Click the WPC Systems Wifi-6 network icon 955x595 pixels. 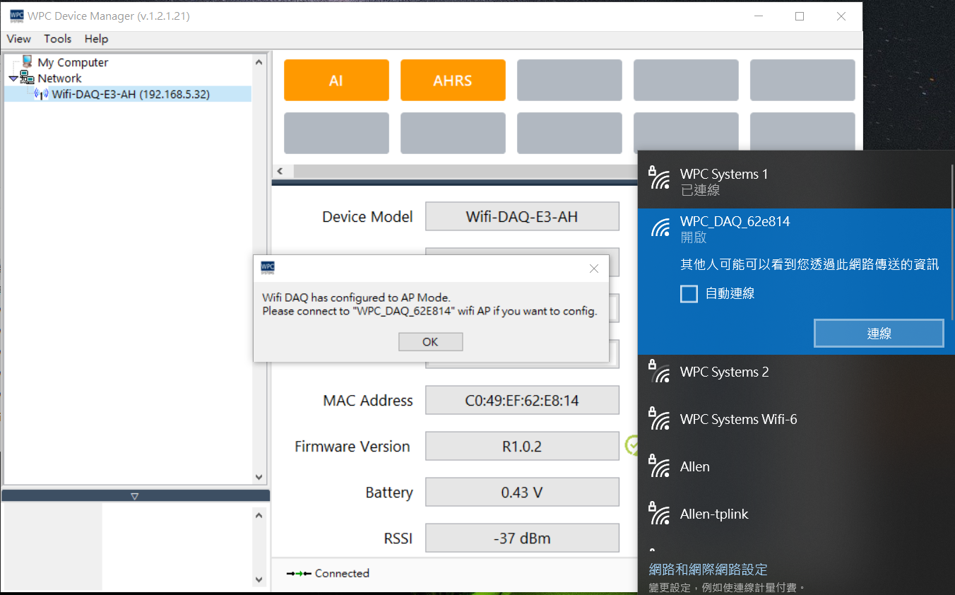[x=659, y=420]
